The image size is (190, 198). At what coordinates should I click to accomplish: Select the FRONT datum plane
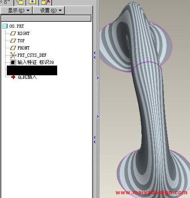click(x=23, y=48)
